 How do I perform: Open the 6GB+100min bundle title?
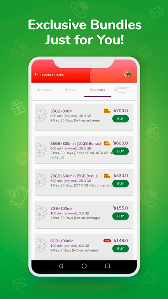62,241
